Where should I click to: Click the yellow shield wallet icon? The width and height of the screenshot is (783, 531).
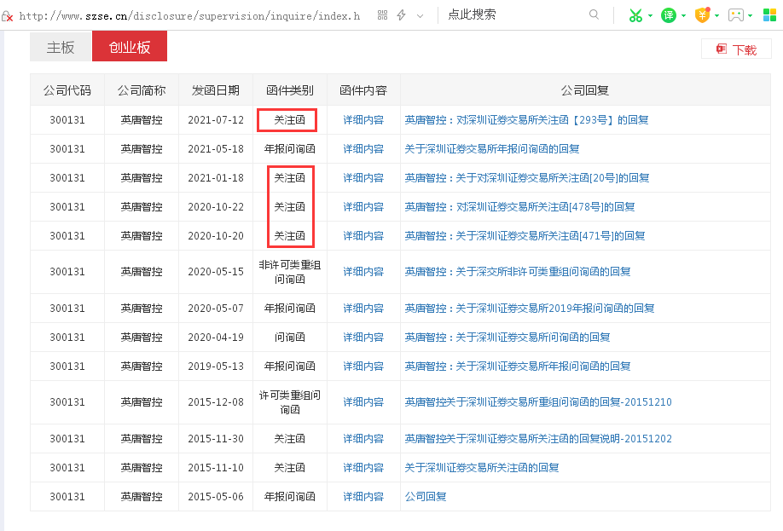tap(702, 15)
